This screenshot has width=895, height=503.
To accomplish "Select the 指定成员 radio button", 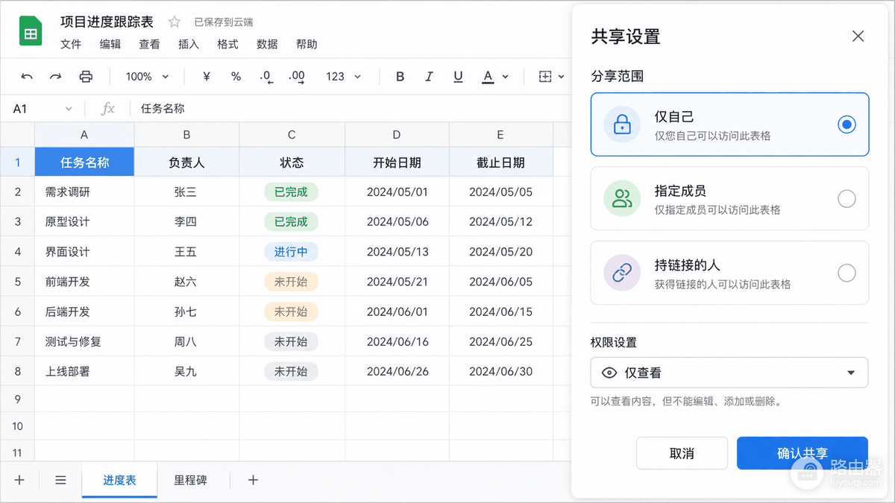I will (x=847, y=199).
